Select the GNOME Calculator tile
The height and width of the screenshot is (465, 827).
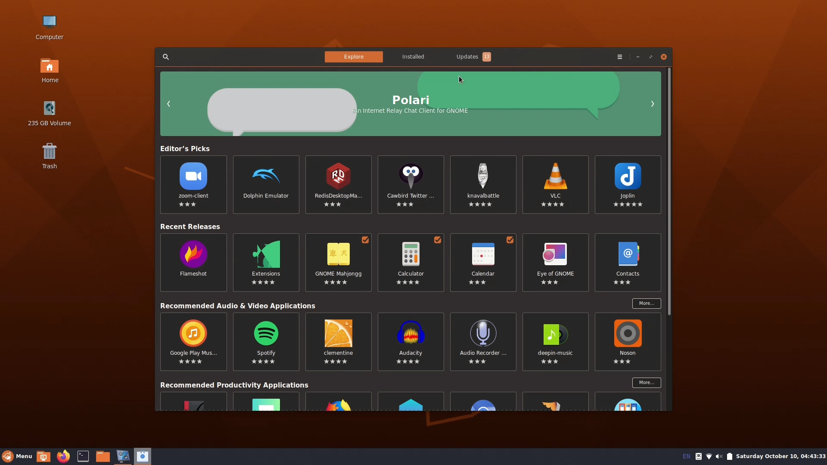pos(410,262)
